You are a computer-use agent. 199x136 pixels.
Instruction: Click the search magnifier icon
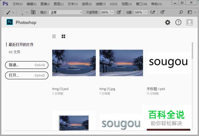click(x=181, y=12)
